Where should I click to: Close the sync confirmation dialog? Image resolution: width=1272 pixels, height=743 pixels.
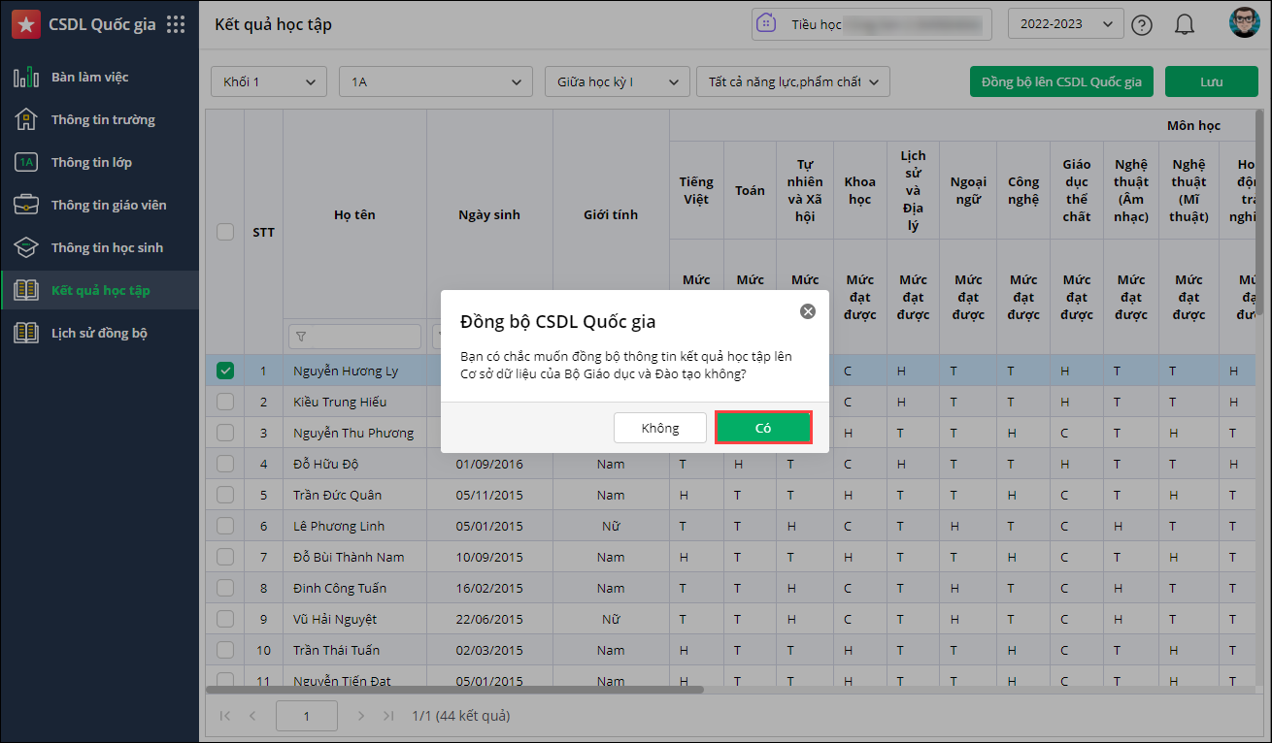[x=807, y=311]
